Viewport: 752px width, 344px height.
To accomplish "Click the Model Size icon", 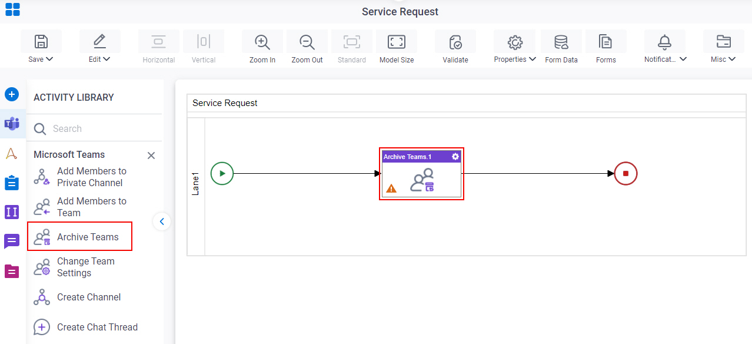I will point(397,42).
